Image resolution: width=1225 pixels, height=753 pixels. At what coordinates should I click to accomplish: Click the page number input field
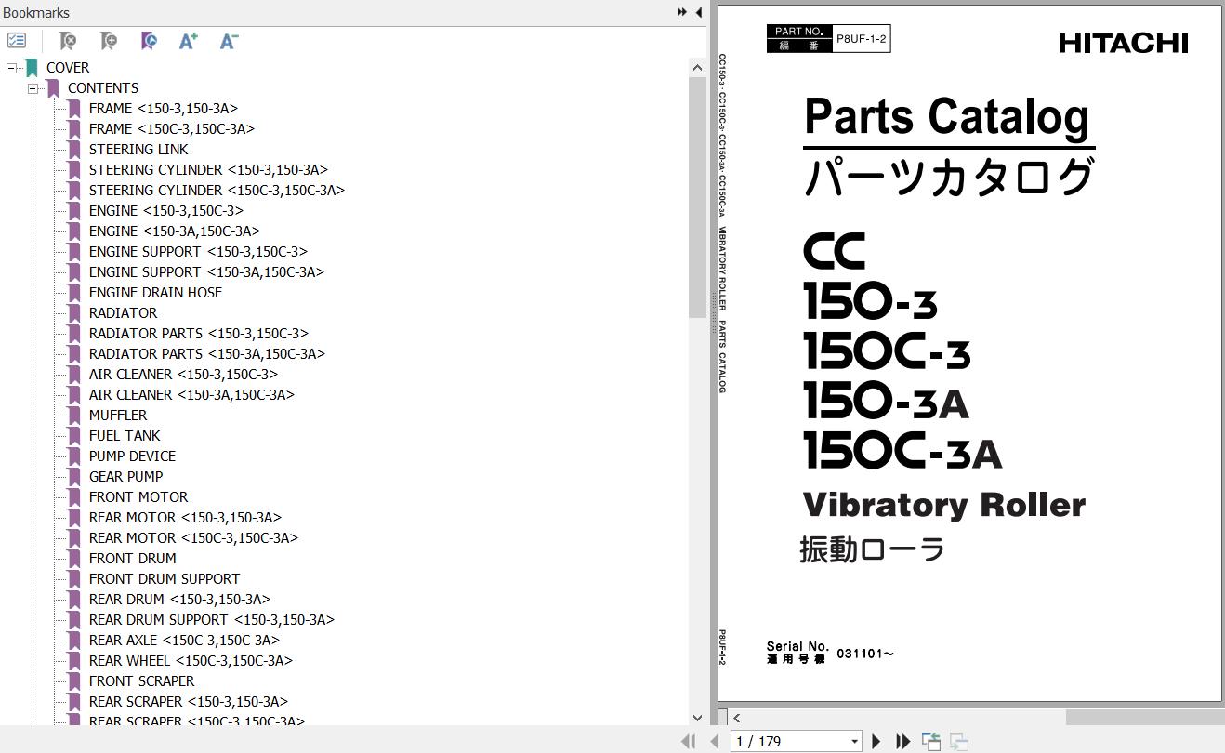(x=790, y=742)
